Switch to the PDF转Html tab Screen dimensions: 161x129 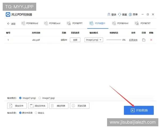120,23
